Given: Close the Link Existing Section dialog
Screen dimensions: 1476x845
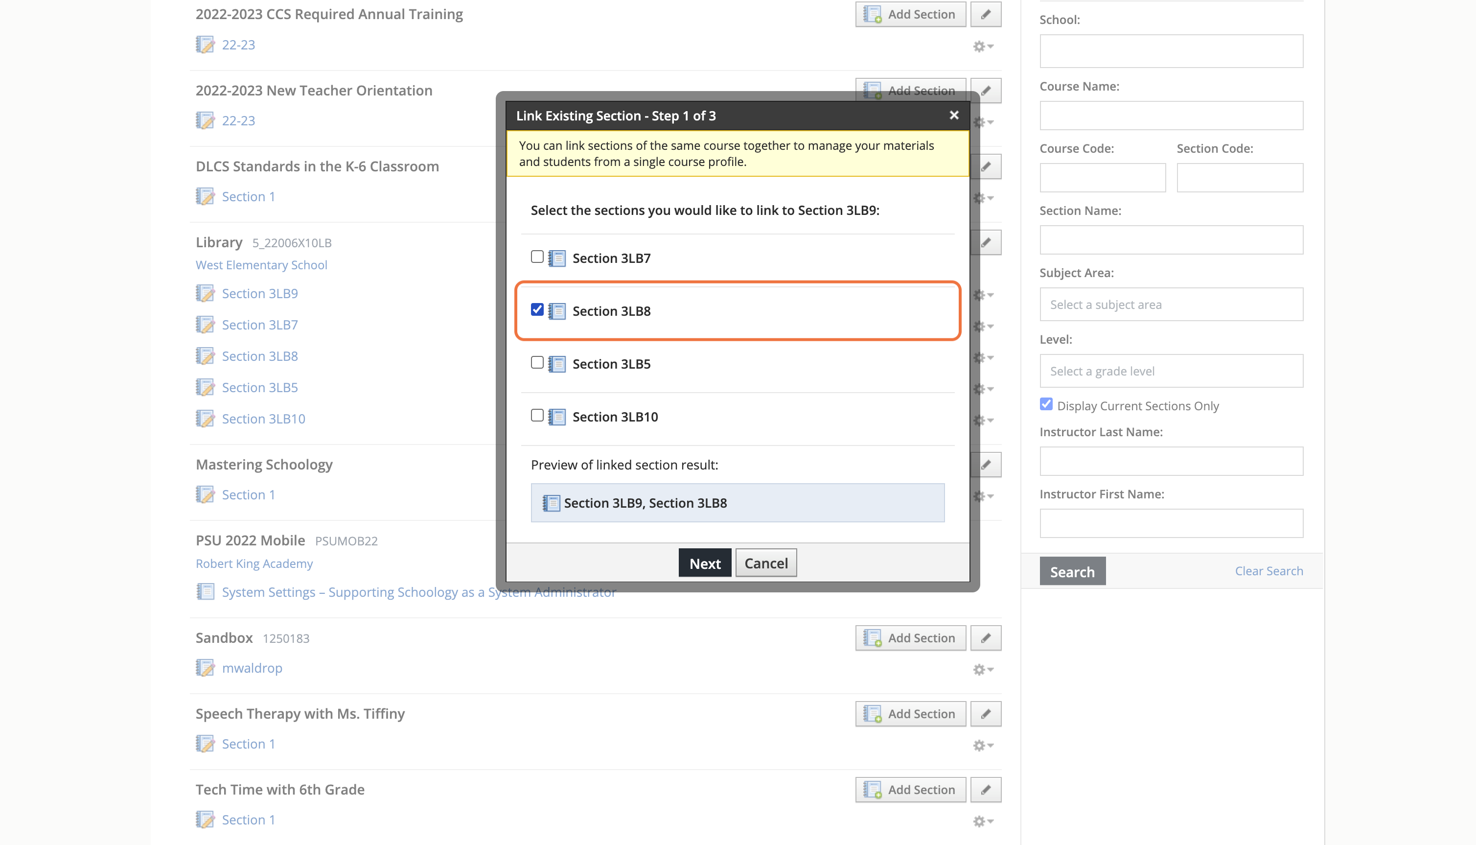Looking at the screenshot, I should pos(953,115).
